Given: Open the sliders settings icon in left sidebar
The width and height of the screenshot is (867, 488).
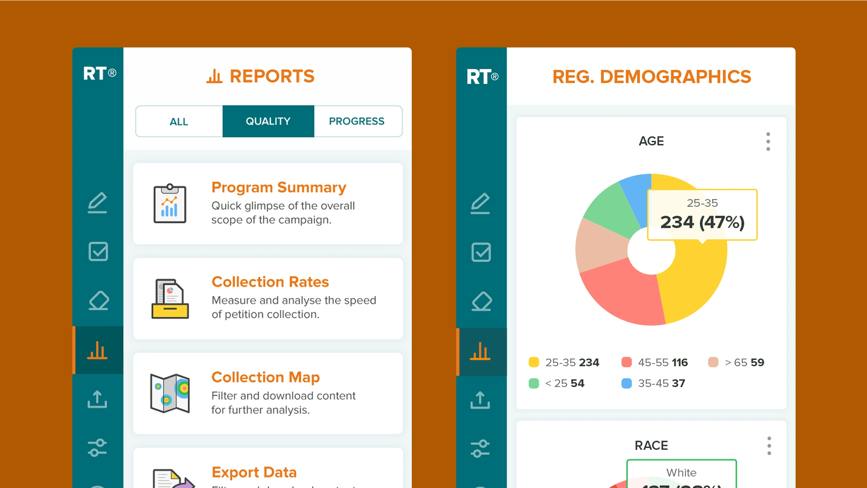Looking at the screenshot, I should coord(97,448).
